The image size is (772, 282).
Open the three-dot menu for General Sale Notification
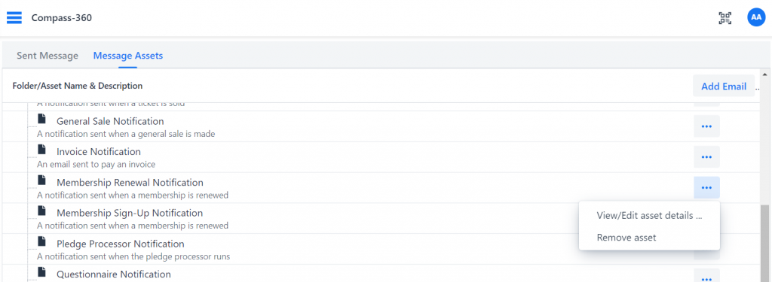pos(706,126)
